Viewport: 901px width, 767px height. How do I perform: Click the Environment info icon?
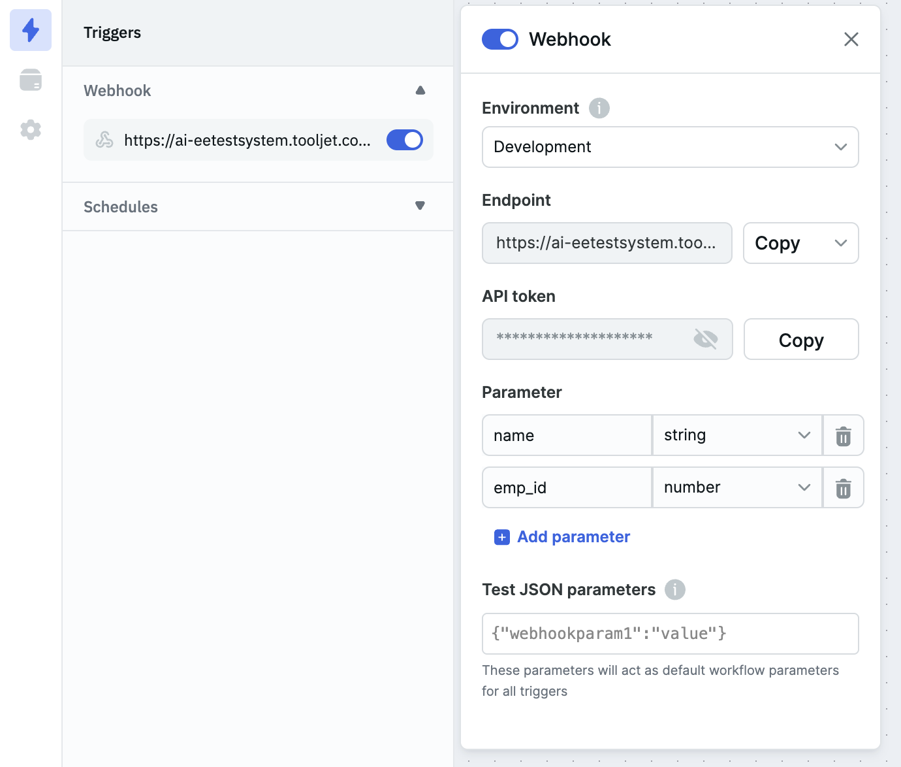click(599, 108)
